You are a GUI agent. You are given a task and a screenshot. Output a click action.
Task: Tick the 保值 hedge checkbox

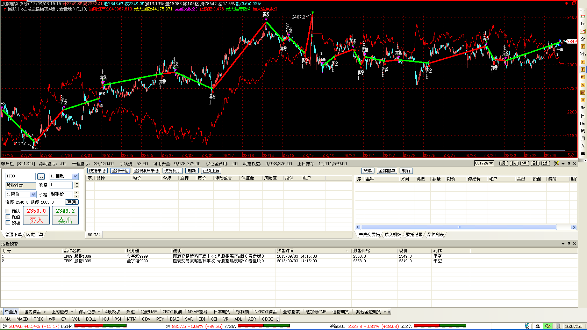(8, 217)
